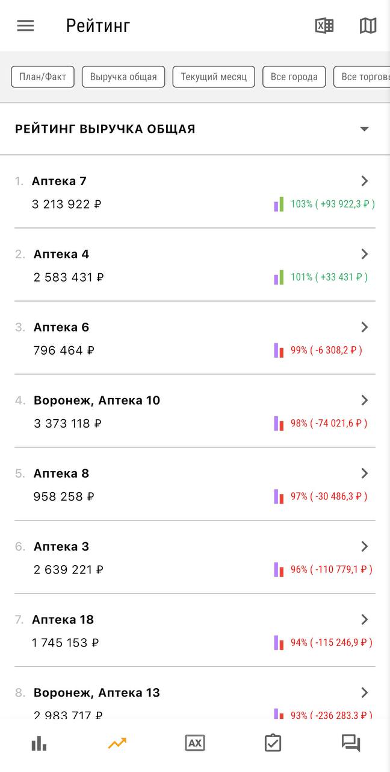Export the rating to Excel
Image resolution: width=390 pixels, height=772 pixels.
(x=324, y=25)
